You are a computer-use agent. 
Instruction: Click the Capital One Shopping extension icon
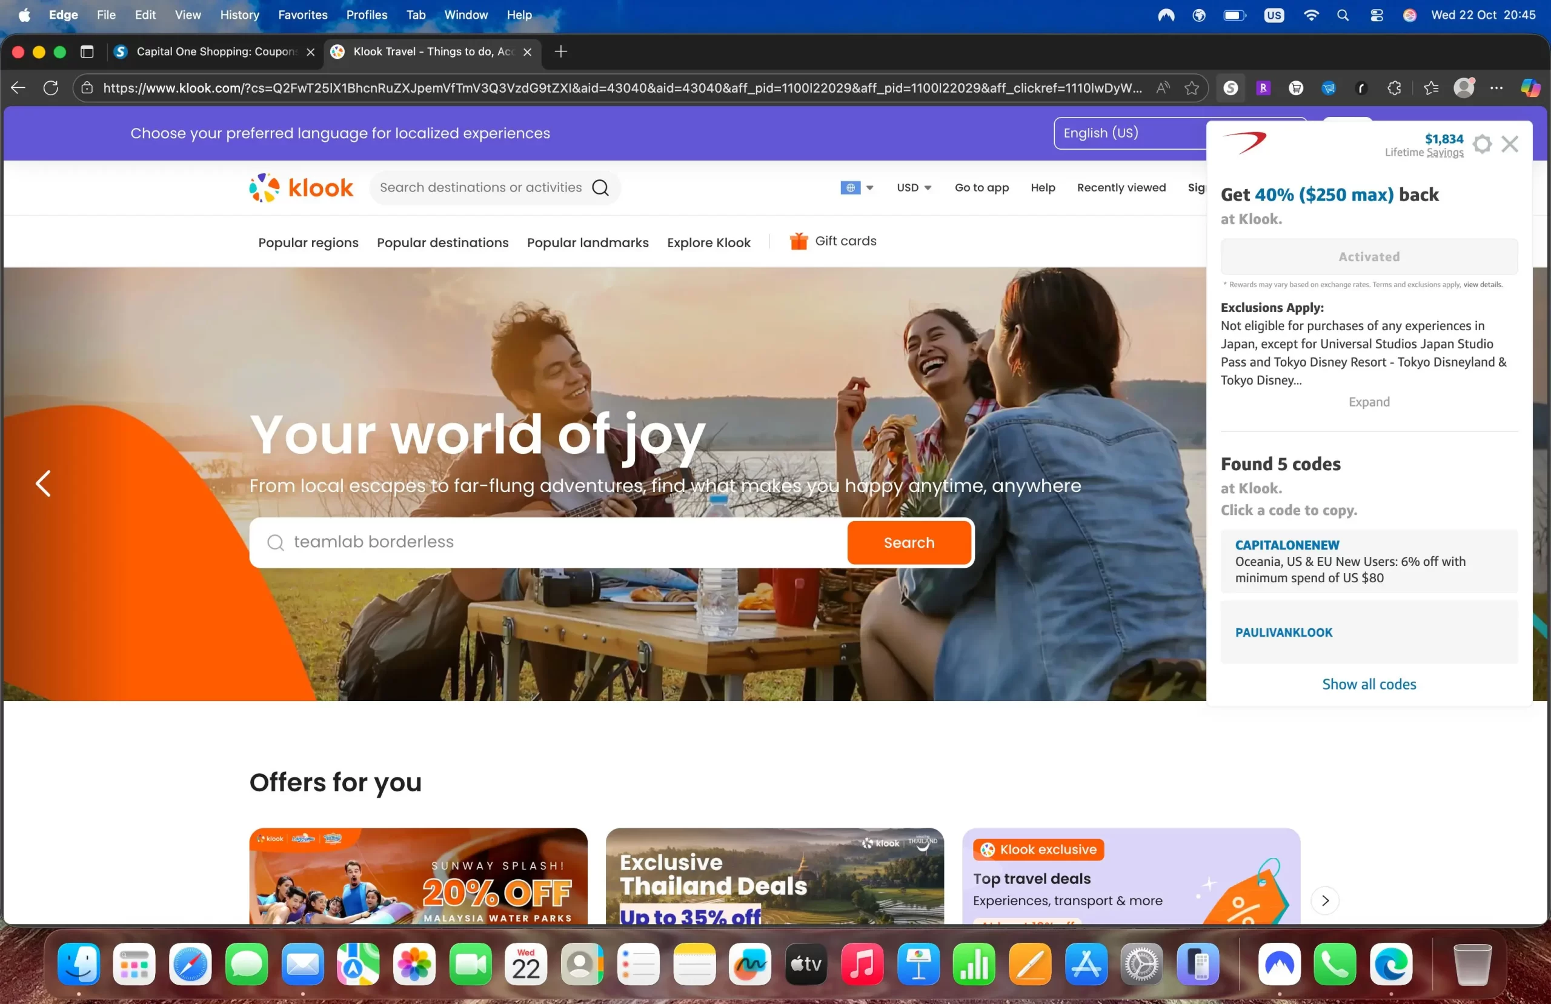click(1231, 88)
